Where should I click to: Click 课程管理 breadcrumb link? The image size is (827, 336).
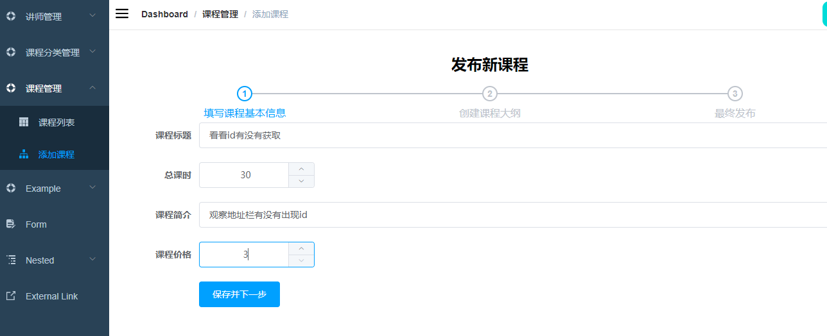pos(220,14)
